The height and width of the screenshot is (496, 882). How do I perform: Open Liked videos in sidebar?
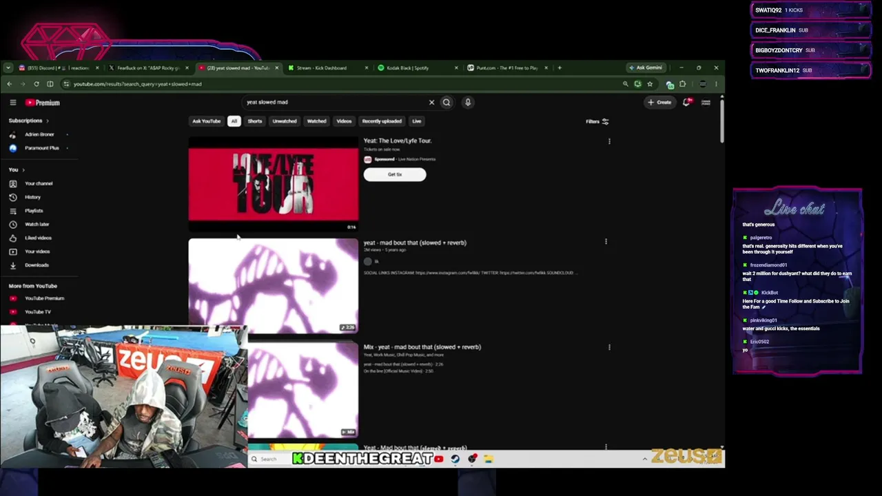click(x=39, y=238)
